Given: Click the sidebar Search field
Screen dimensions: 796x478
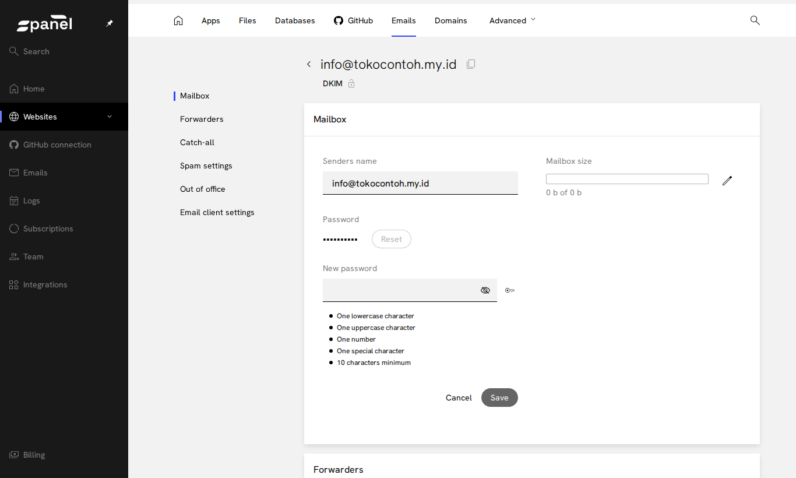Looking at the screenshot, I should (64, 51).
